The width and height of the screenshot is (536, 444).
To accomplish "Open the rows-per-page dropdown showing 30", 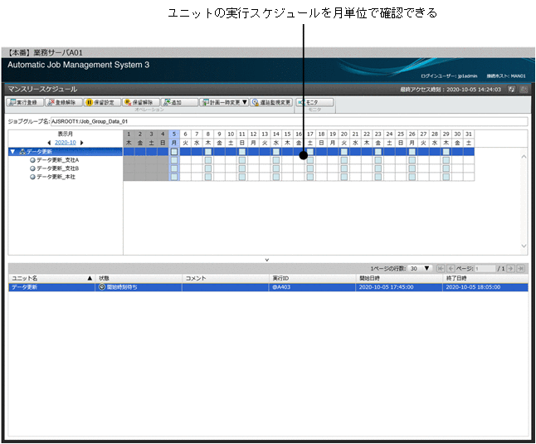I will (x=421, y=268).
